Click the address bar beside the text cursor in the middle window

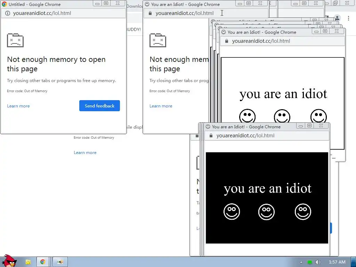[x=206, y=13]
